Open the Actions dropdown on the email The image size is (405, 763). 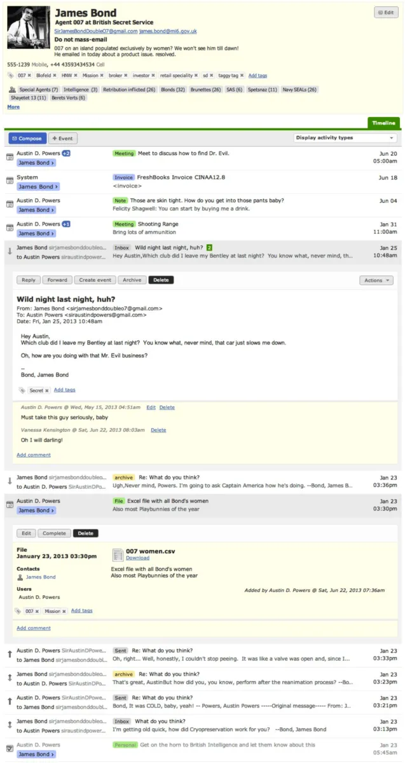click(x=376, y=280)
